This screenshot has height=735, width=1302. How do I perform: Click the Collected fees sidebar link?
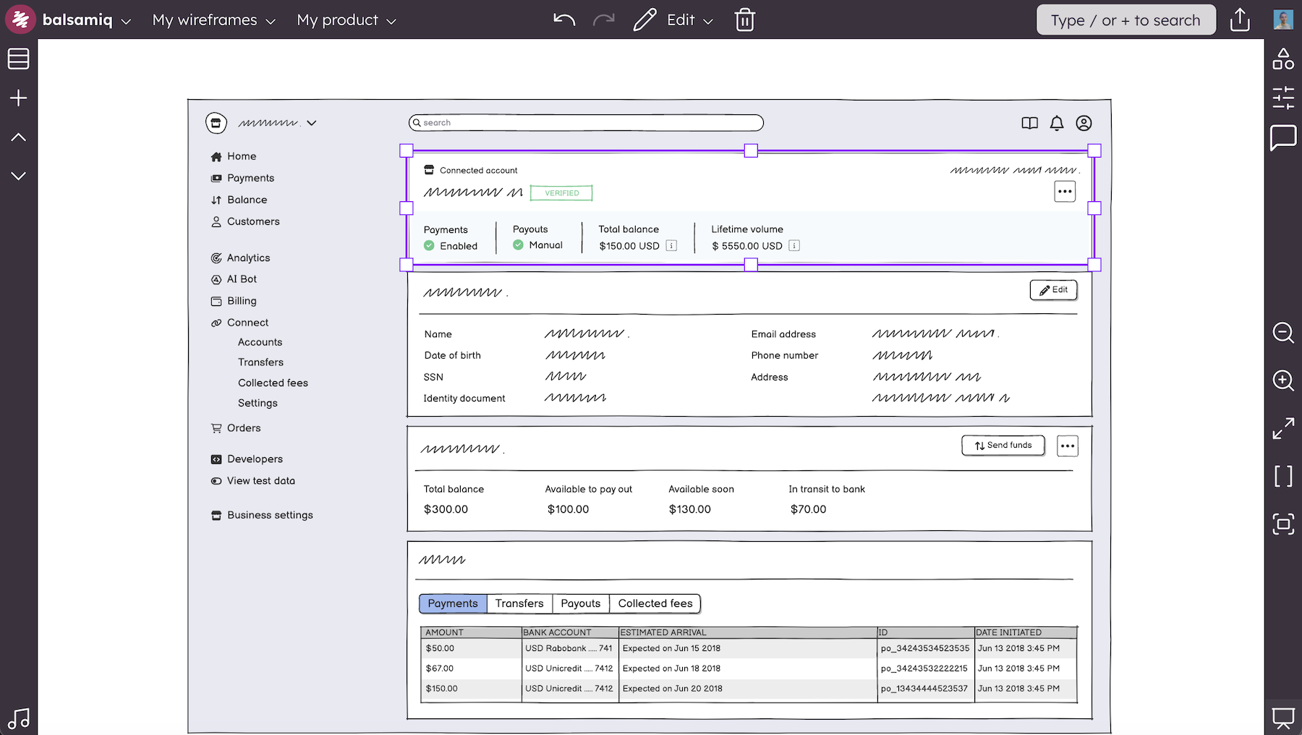(x=273, y=383)
